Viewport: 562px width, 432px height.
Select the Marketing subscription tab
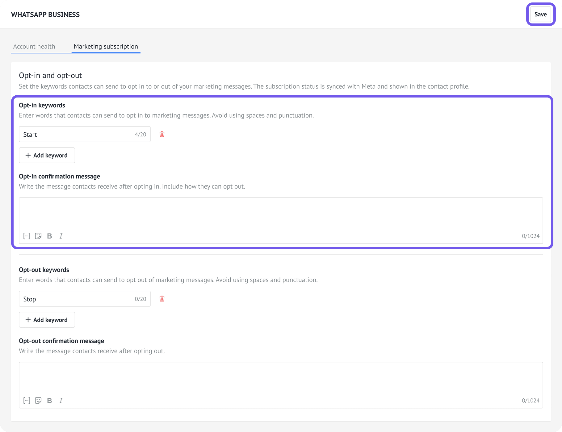tap(106, 47)
